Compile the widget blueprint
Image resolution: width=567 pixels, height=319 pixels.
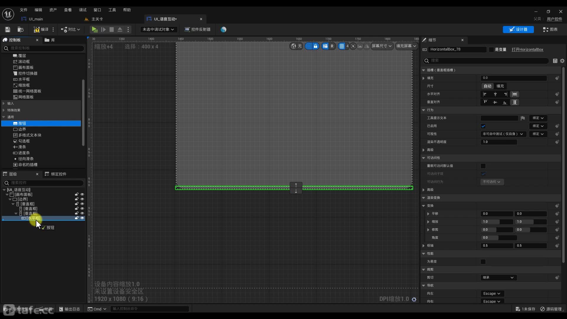[41, 29]
